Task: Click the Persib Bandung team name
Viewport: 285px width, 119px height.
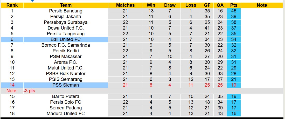Action: (66, 11)
